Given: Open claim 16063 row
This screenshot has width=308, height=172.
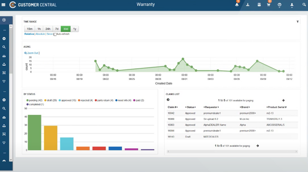Looking at the screenshot, I should click(x=232, y=125).
